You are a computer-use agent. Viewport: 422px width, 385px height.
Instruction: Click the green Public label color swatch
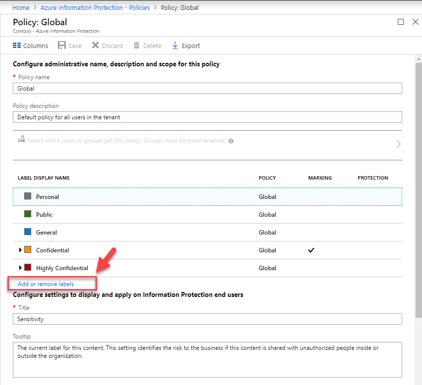28,214
